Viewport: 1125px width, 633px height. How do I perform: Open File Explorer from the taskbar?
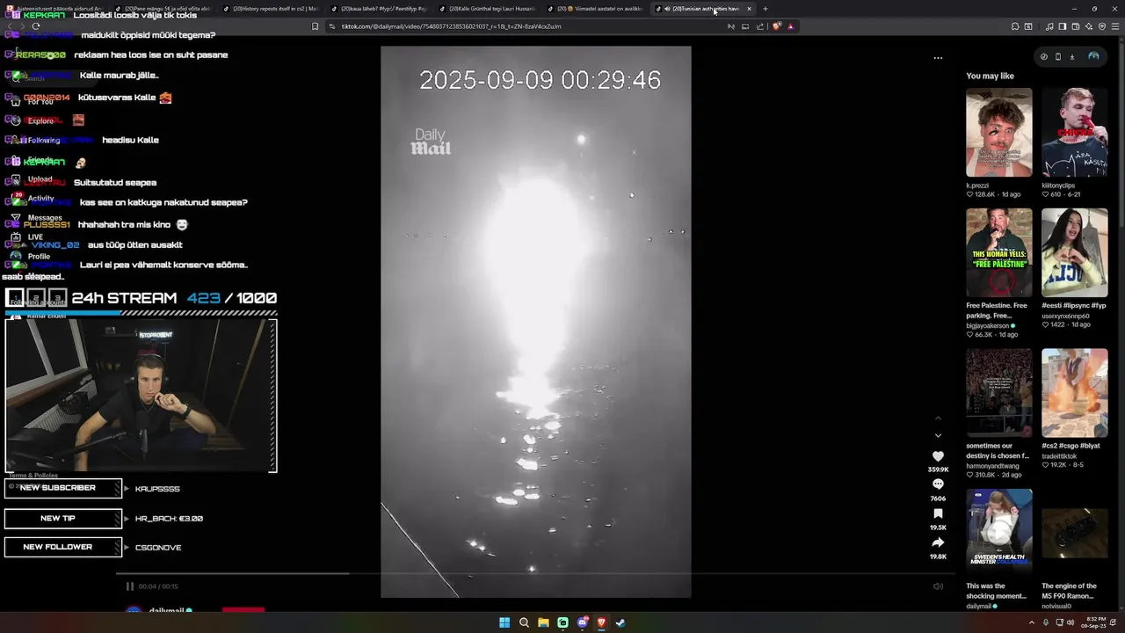pos(543,622)
